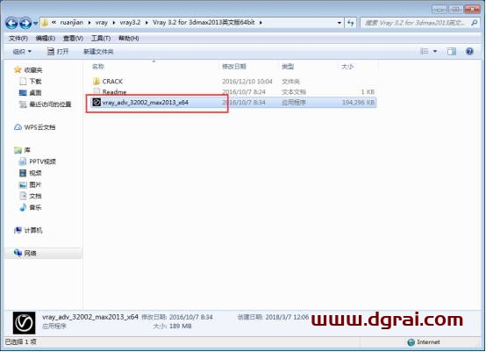Open the 编辑(E) menu
486x352 pixels.
(46, 38)
